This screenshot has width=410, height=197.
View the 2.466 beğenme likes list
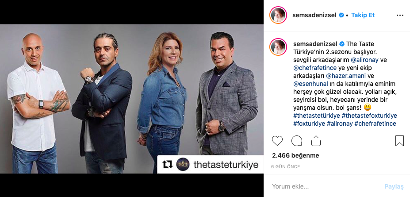pos(295,155)
